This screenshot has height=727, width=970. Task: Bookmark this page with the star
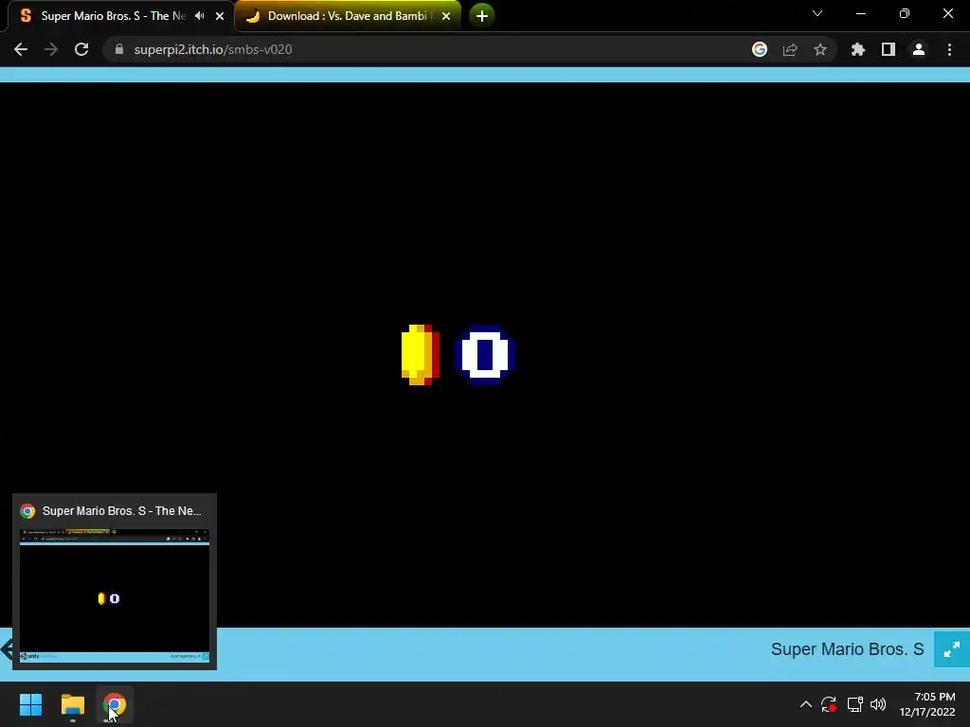pyautogui.click(x=820, y=49)
